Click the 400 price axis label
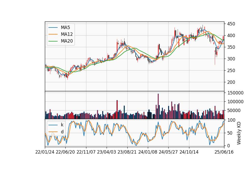Screen dimensions: 249x179 231,36
